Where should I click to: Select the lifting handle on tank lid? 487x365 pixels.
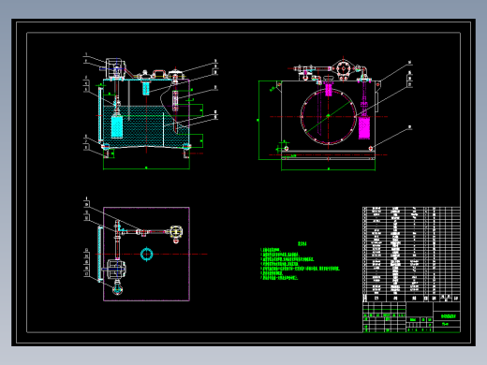click(x=159, y=74)
